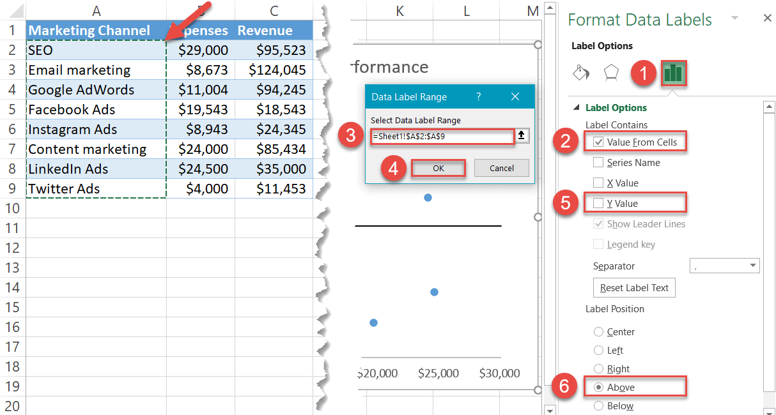Select the Below label position

tap(598, 405)
